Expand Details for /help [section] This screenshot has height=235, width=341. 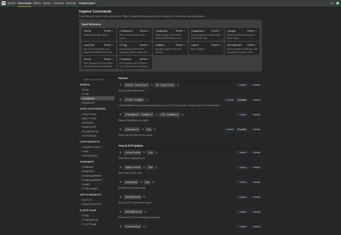(255, 85)
